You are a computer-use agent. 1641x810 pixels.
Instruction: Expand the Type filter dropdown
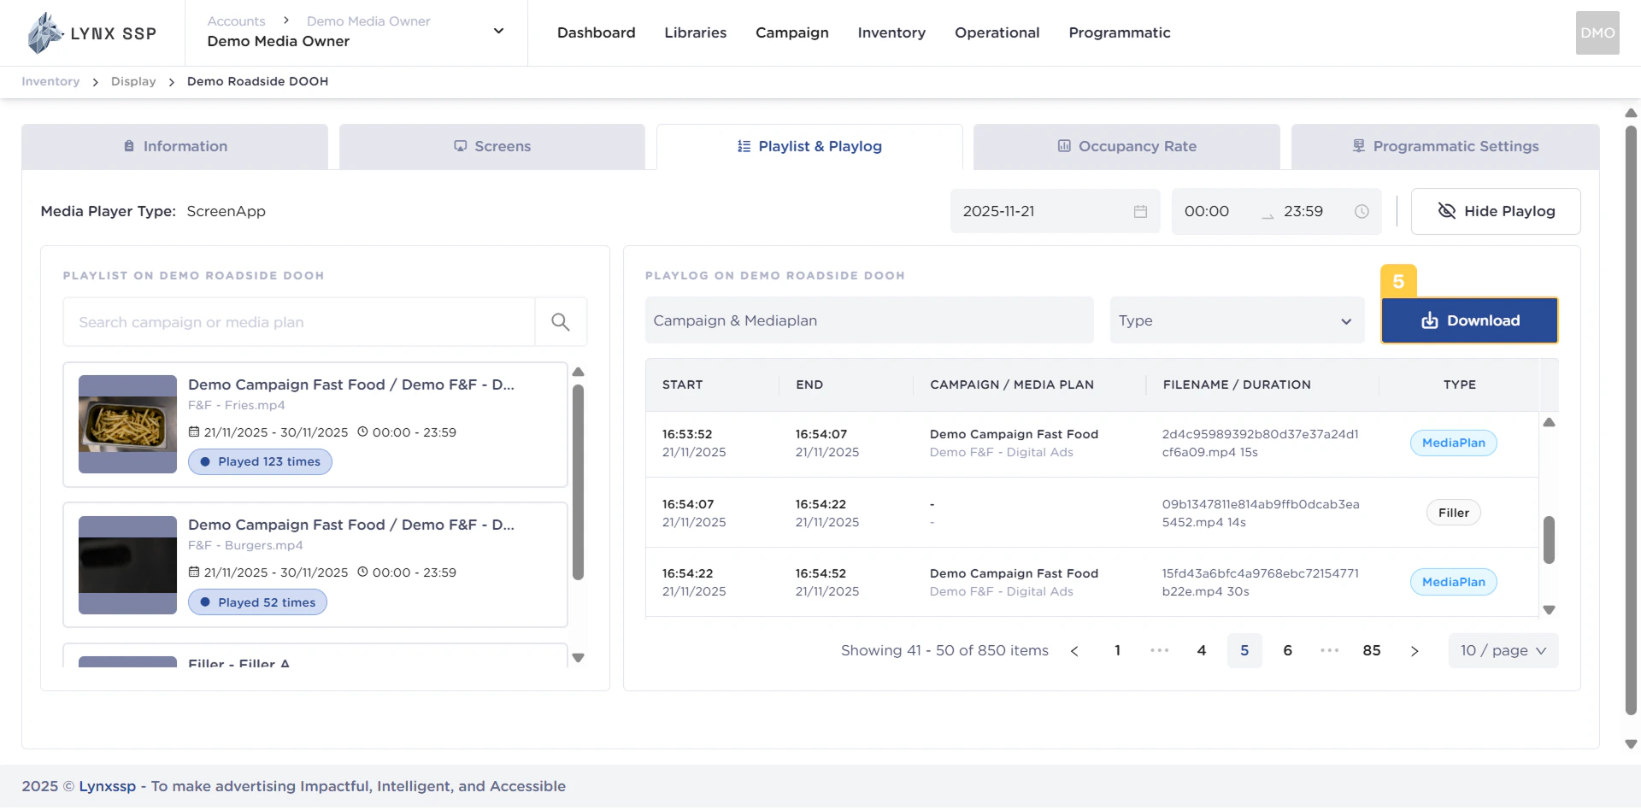click(x=1237, y=320)
